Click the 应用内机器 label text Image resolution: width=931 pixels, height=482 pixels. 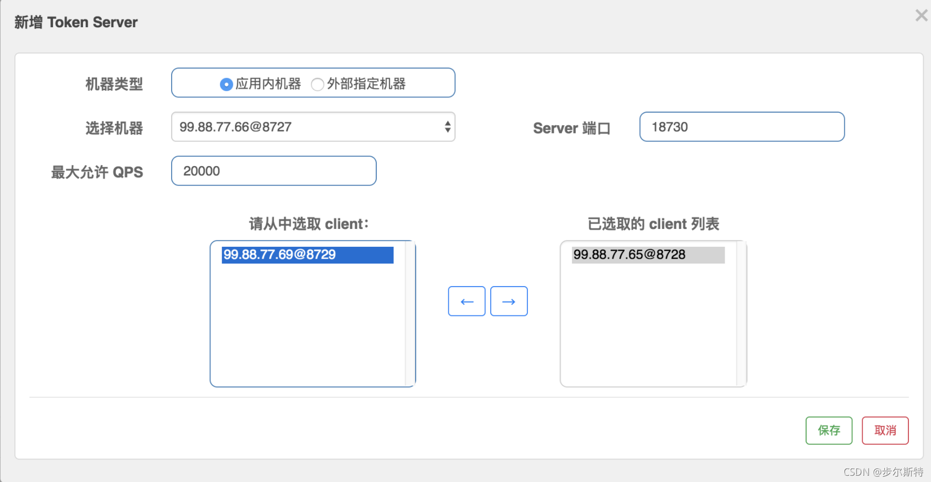point(268,84)
